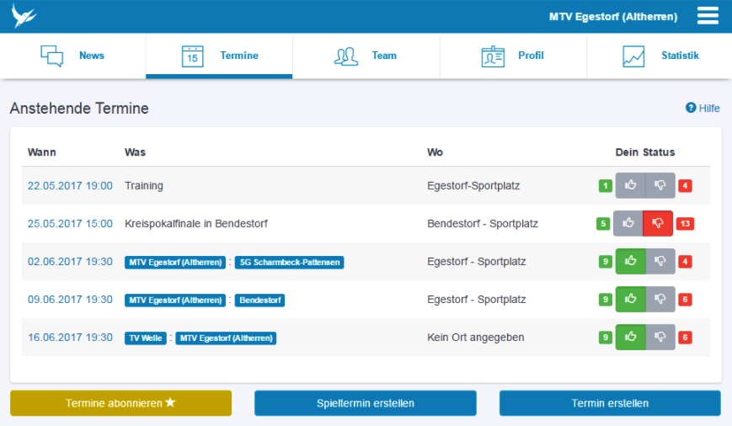Open the Hilfe help icon
The height and width of the screenshot is (426, 732).
691,108
